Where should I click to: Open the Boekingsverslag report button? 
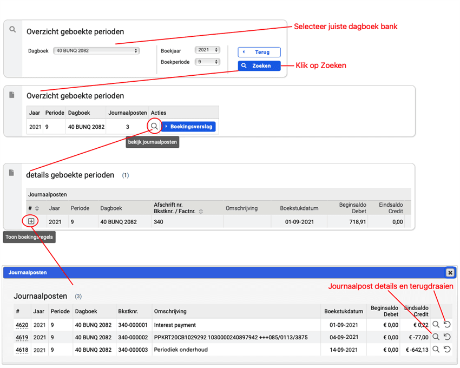(x=188, y=127)
